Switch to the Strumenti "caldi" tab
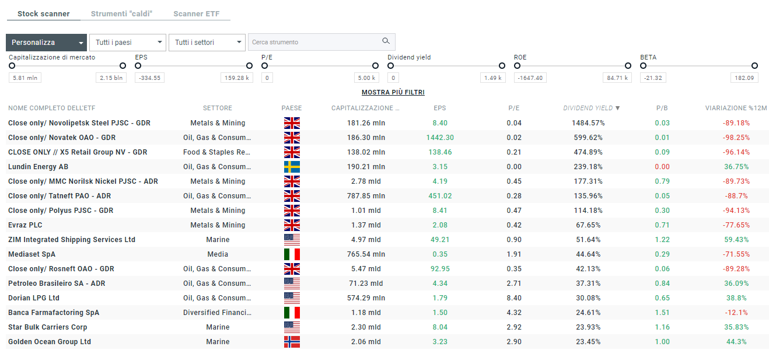 tap(121, 13)
